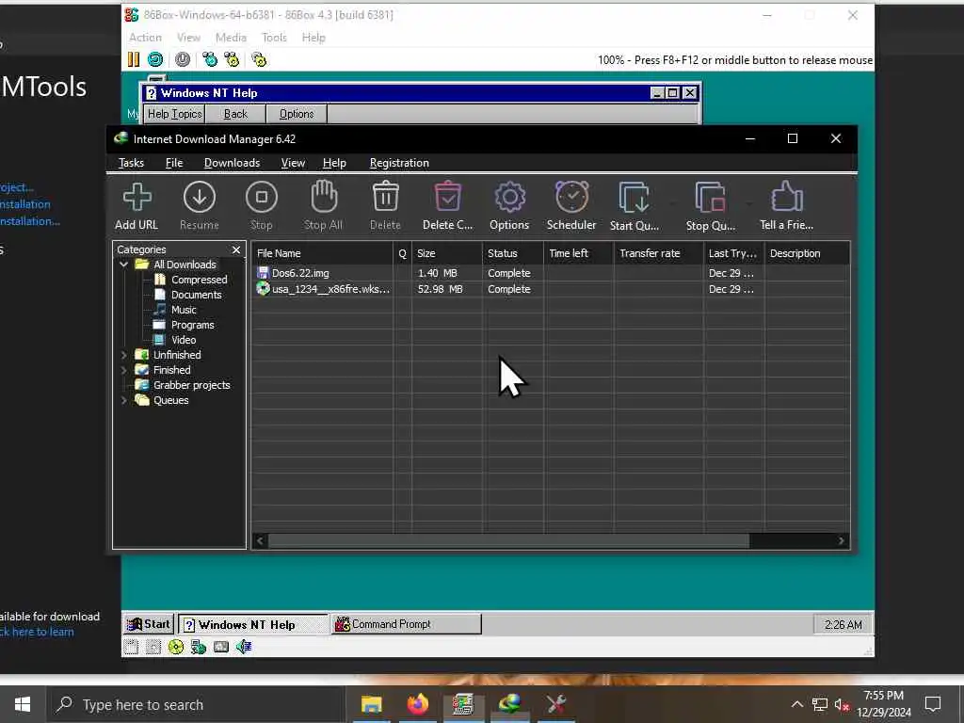Click the 86Box hard reset icon

pyautogui.click(x=155, y=59)
